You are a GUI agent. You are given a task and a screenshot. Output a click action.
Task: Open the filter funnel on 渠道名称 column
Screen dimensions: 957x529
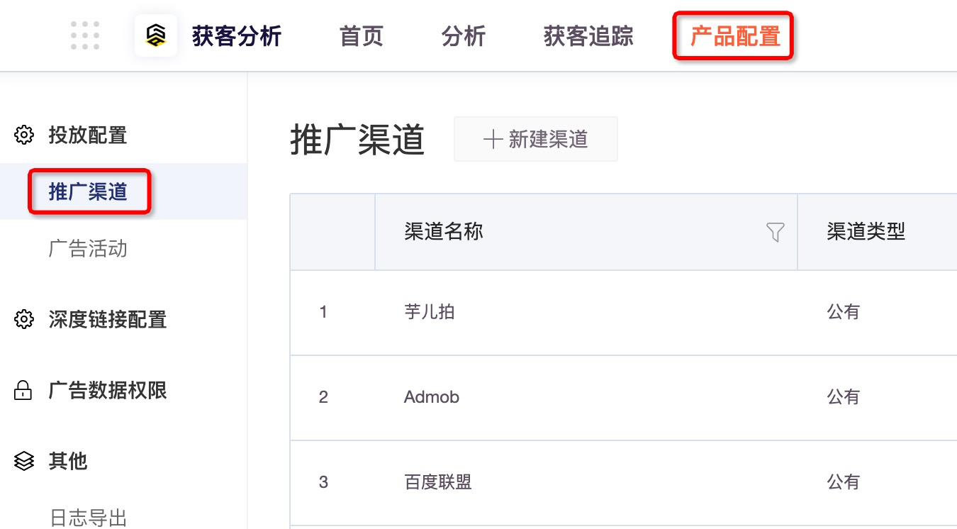point(776,232)
